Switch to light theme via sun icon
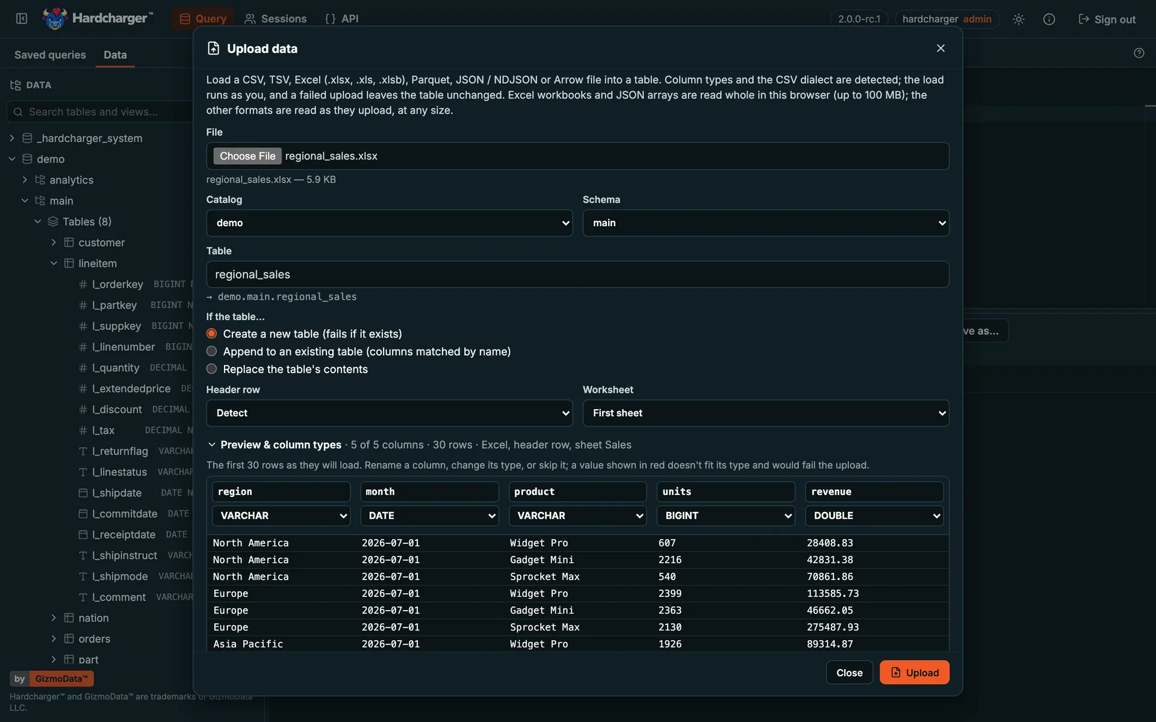The width and height of the screenshot is (1156, 722). coord(1018,19)
